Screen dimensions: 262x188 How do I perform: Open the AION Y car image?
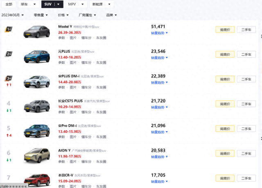(37, 156)
